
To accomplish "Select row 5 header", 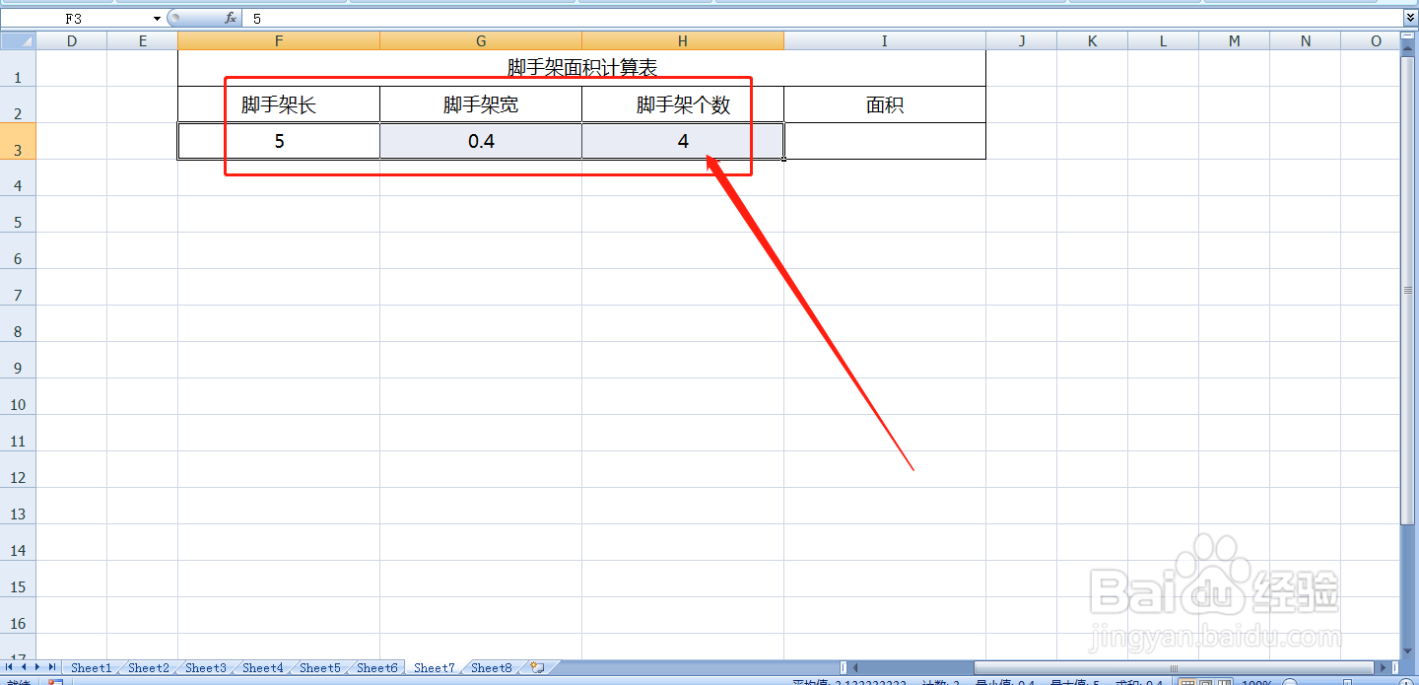I will (x=18, y=214).
